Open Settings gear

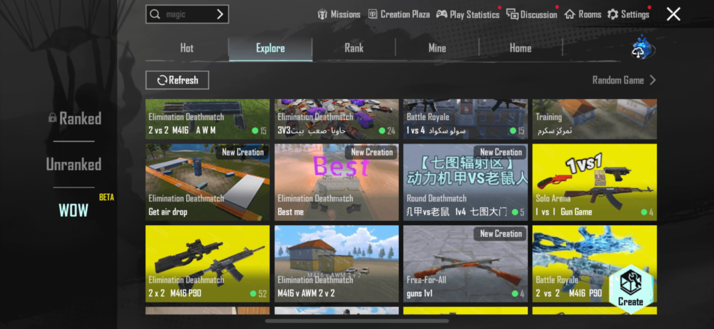(x=628, y=15)
